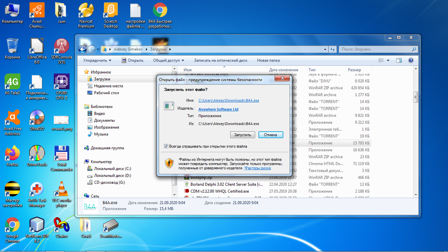The height and width of the screenshot is (252, 448).
Task: Select CD-дисковод (G:) in the tree
Action: 110,183
